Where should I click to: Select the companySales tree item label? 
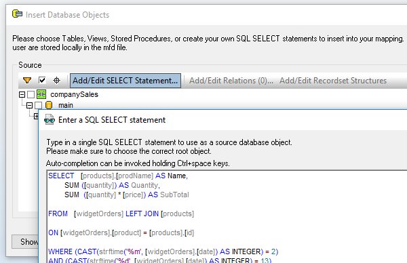[x=74, y=94]
